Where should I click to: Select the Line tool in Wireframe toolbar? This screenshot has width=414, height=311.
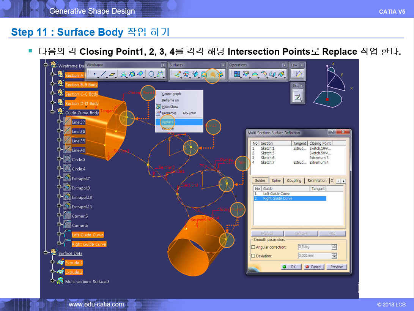(103, 74)
